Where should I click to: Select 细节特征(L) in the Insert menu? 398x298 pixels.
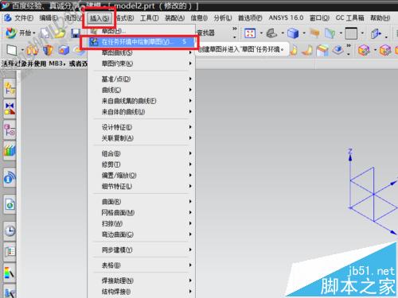(x=142, y=186)
